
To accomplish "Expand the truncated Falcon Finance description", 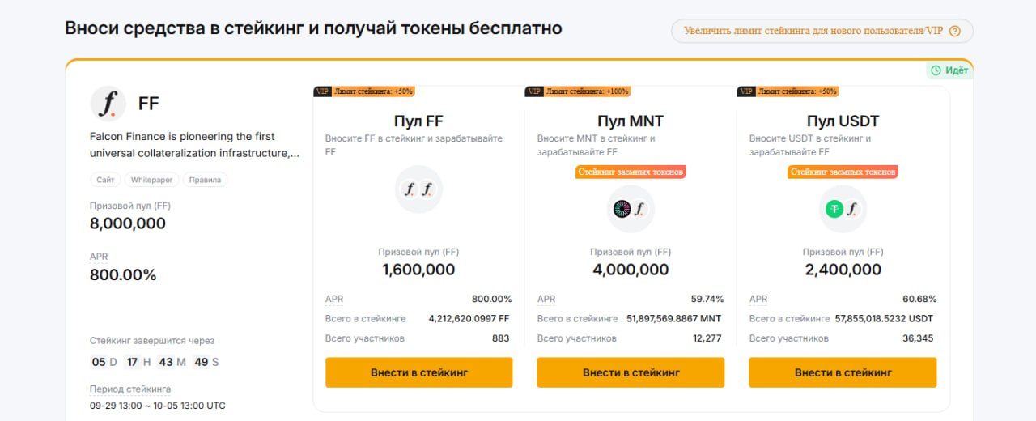I will point(194,153).
